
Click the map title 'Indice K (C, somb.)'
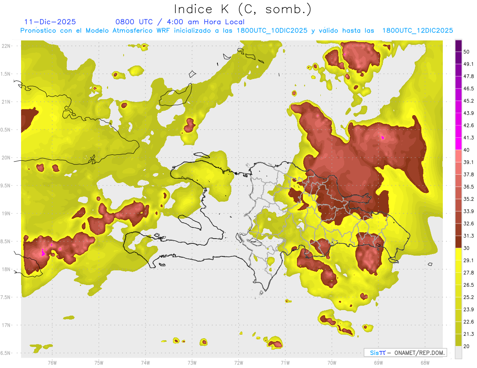pos(242,9)
